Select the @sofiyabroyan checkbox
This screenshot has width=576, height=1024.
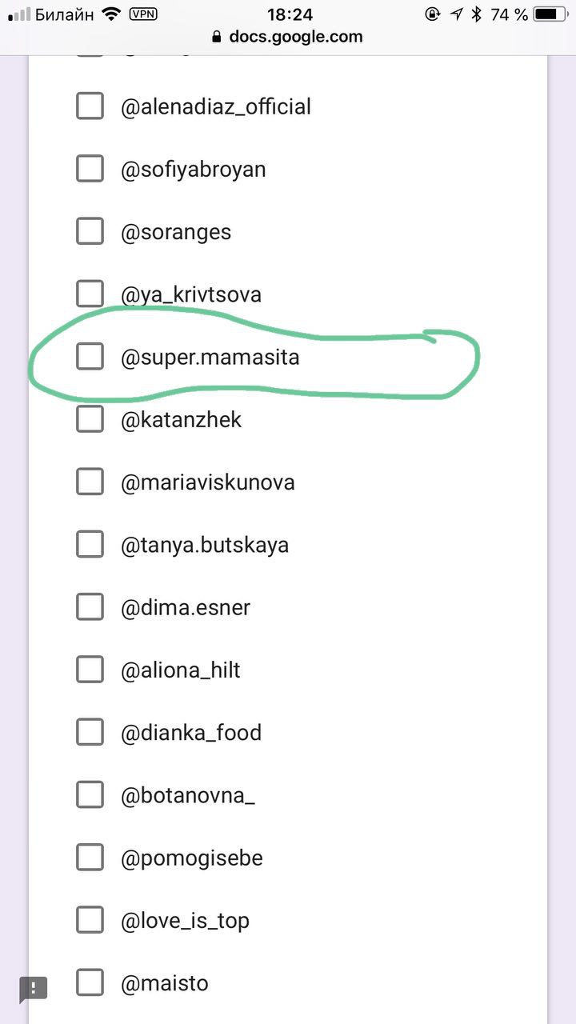[90, 169]
